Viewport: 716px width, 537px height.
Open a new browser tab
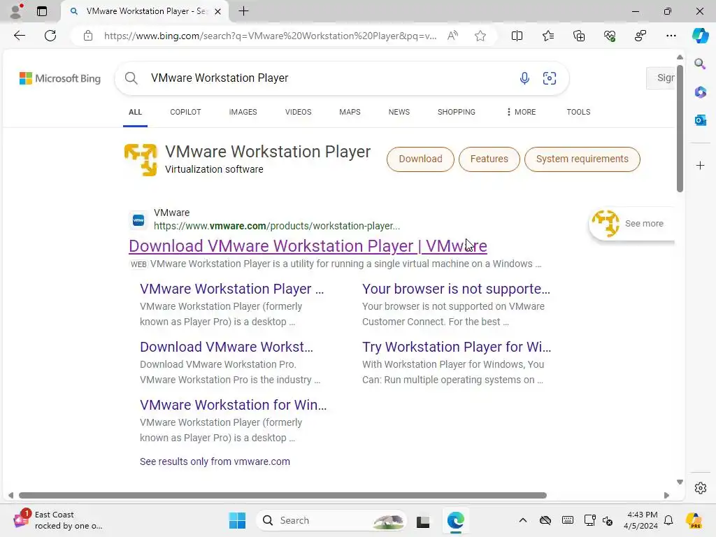coord(244,11)
